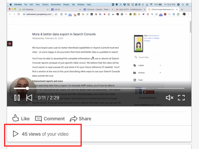
Task: Click the presenter's circular webcam thumbnail
Action: coord(23,91)
